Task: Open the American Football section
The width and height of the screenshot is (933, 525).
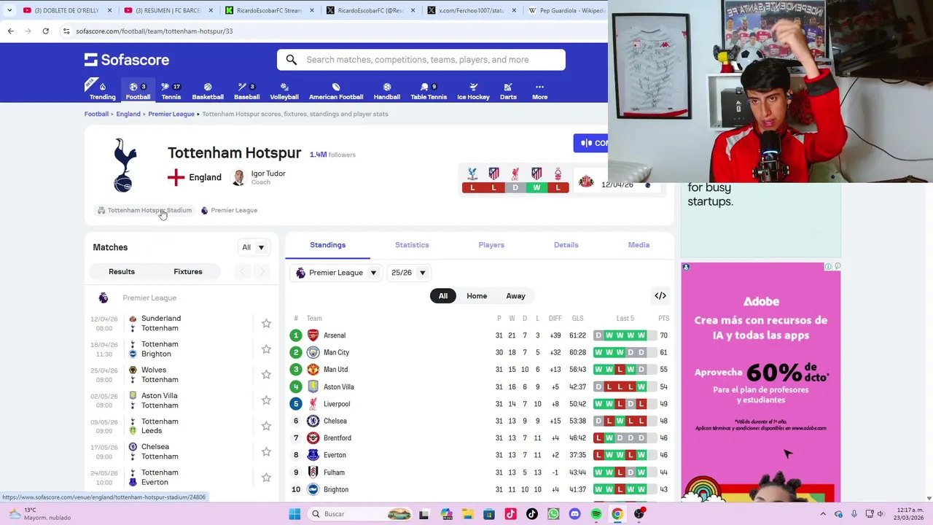Action: click(x=336, y=90)
